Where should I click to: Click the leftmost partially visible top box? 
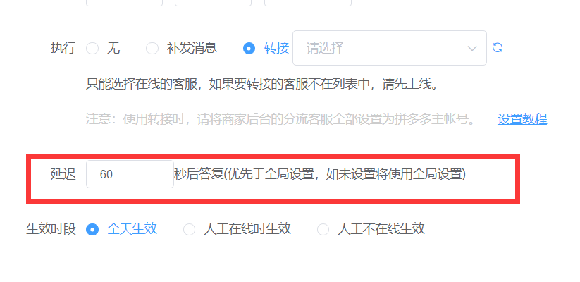[x=124, y=3]
